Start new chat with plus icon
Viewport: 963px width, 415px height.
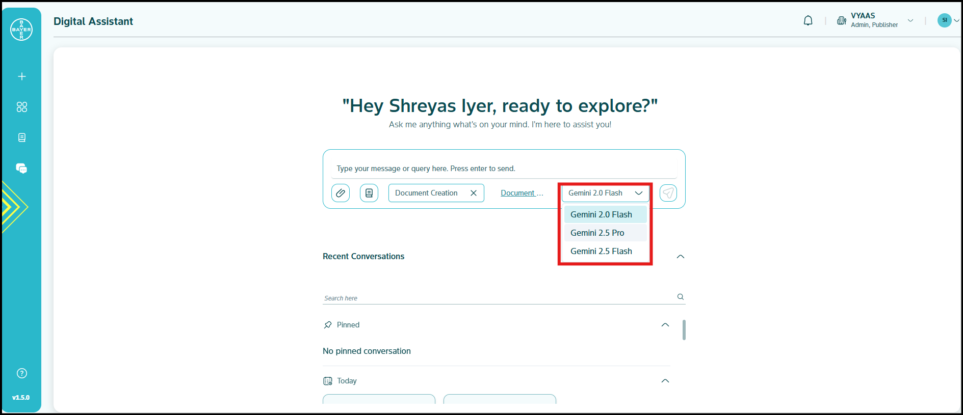click(22, 76)
